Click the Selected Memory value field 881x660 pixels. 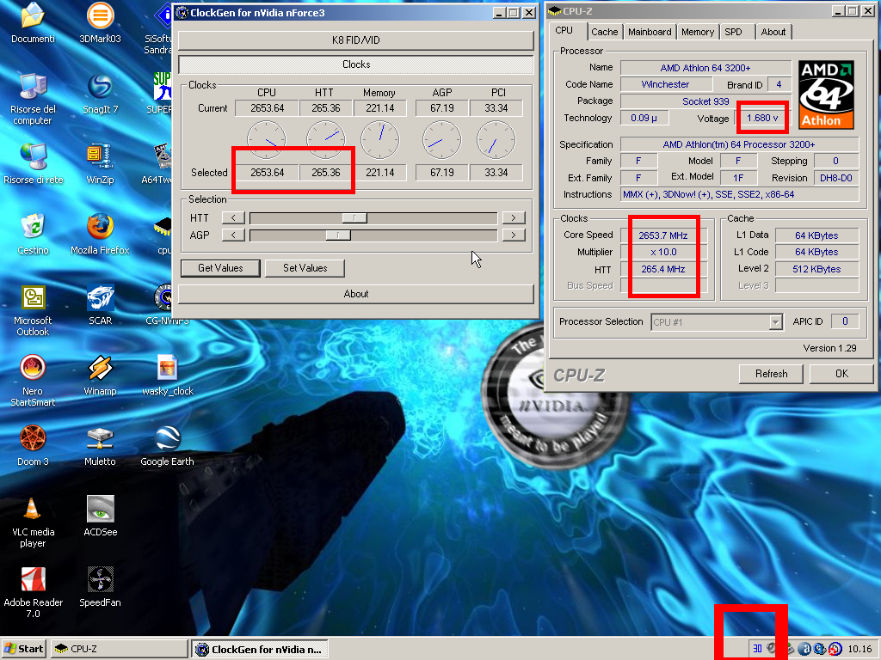pyautogui.click(x=379, y=173)
